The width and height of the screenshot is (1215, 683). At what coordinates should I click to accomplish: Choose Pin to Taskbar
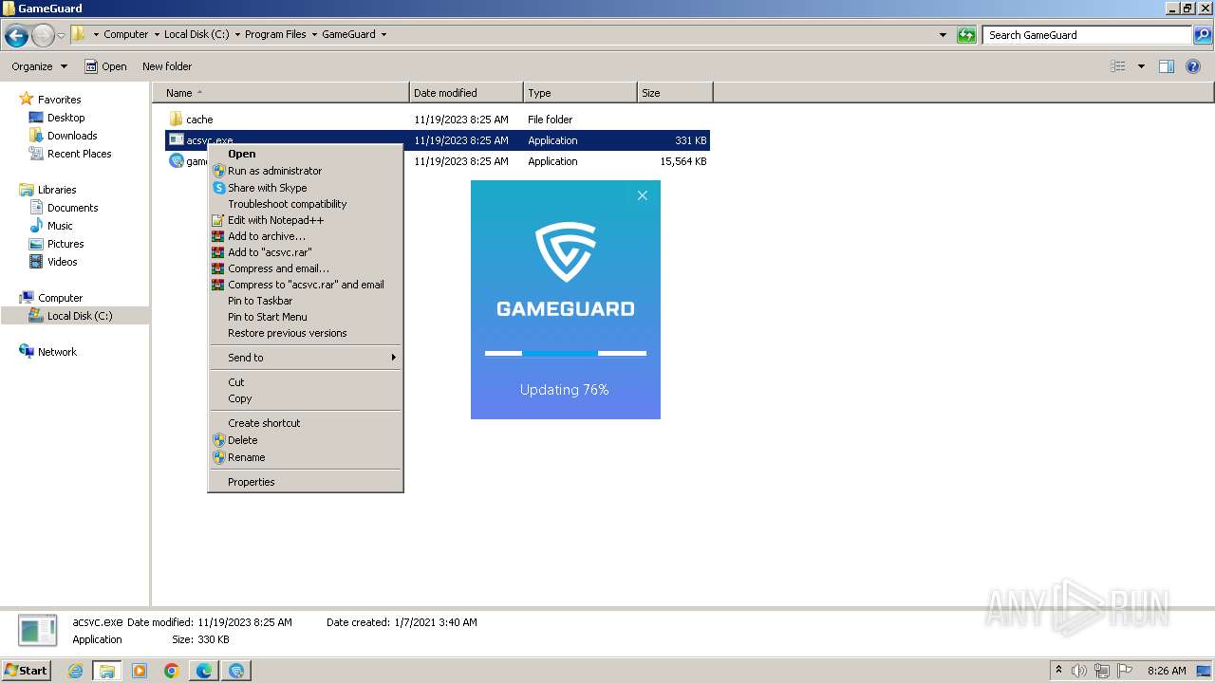point(306,301)
